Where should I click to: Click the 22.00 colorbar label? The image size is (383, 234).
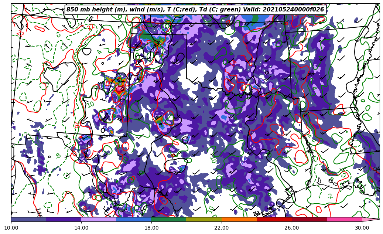pyautogui.click(x=222, y=228)
